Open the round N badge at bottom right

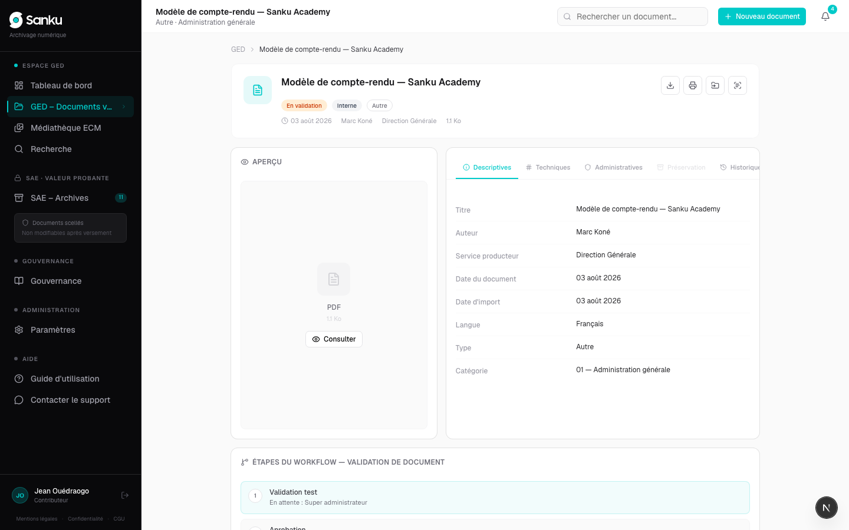click(827, 508)
